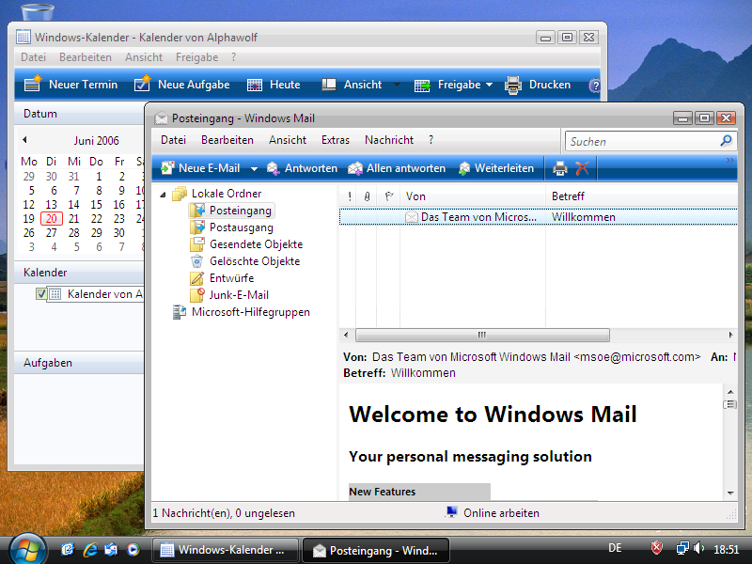752x564 pixels.
Task: Collapse the Lokale Ordner tree node
Action: [x=163, y=195]
